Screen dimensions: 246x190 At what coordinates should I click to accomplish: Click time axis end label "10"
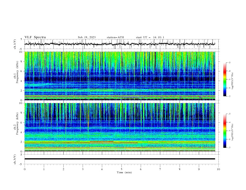click(218, 169)
